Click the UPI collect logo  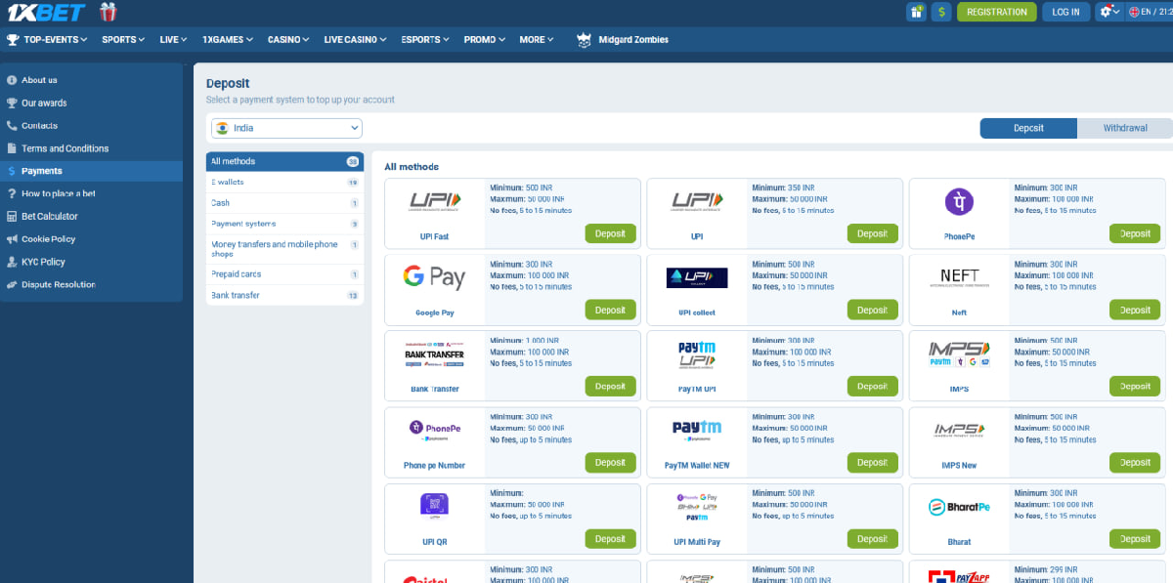pyautogui.click(x=697, y=278)
